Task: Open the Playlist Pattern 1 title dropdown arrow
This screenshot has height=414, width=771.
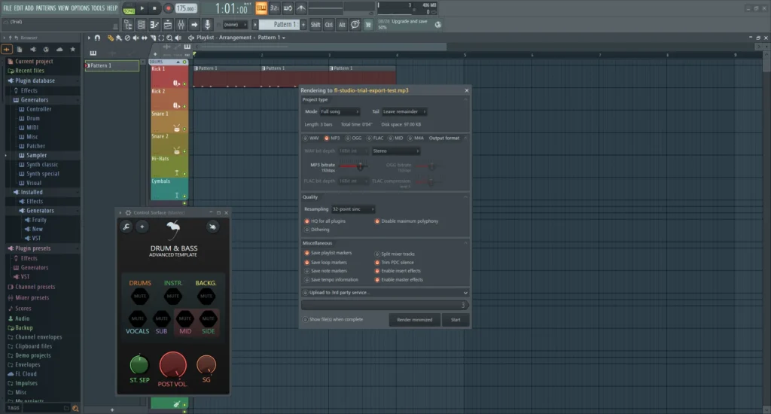Action: pos(284,38)
